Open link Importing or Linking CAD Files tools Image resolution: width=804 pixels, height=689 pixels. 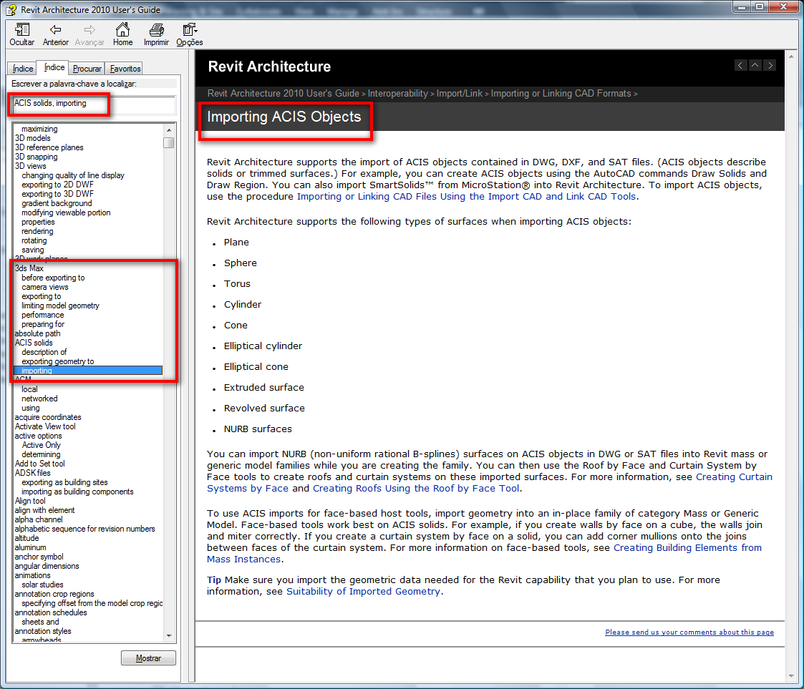(467, 197)
